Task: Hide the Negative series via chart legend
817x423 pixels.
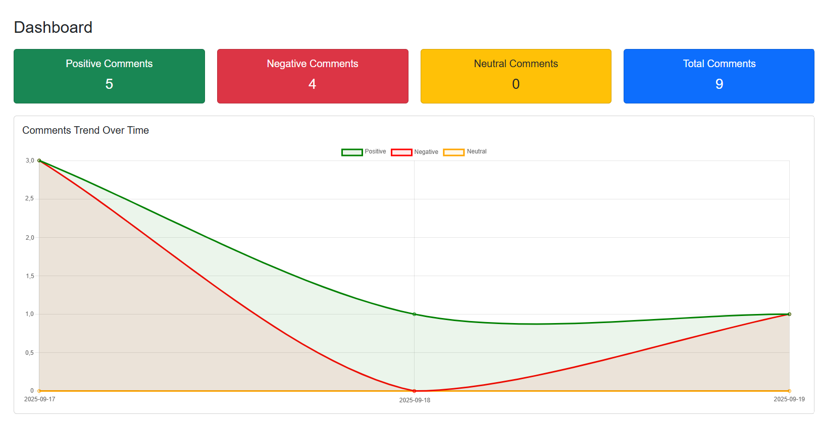Action: (x=414, y=152)
